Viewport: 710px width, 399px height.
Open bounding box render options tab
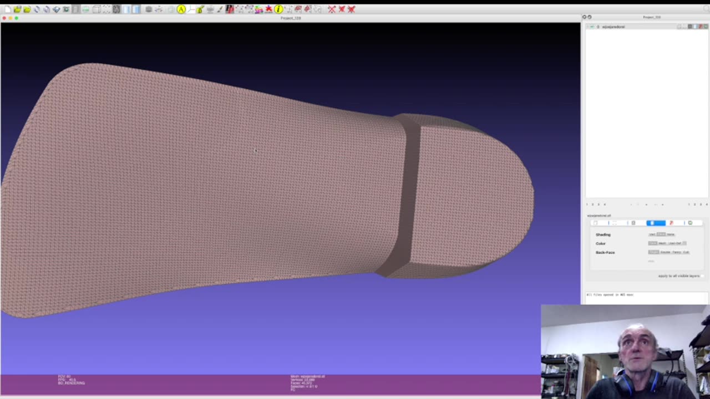tap(595, 223)
